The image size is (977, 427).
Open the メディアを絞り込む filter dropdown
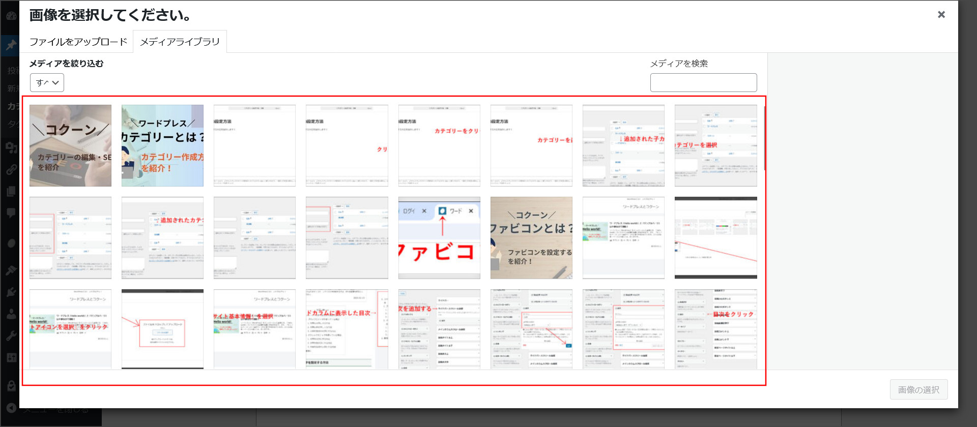click(x=47, y=82)
